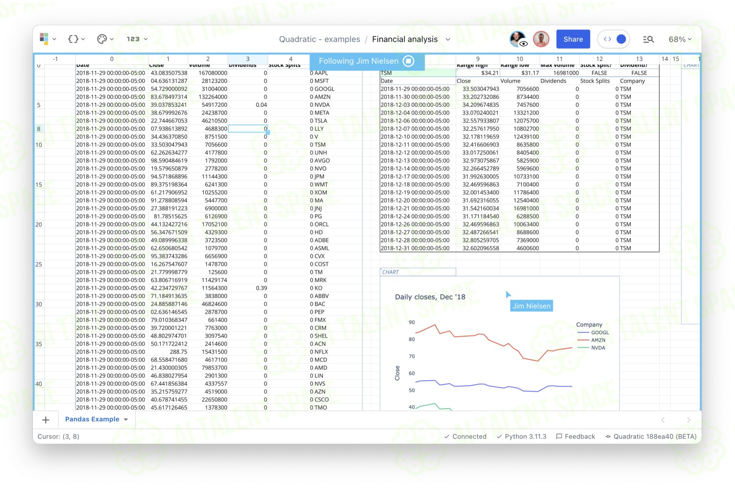Click the Share button
This screenshot has width=735, height=490.
coord(573,39)
